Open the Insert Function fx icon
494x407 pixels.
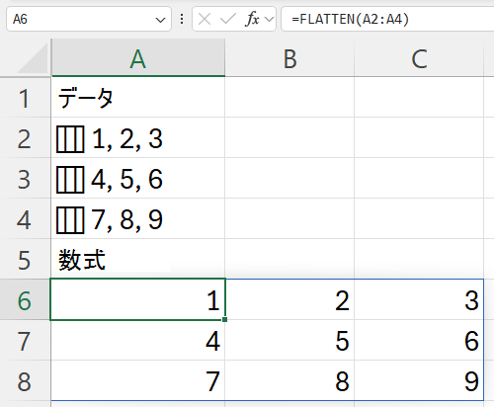pyautogui.click(x=253, y=19)
